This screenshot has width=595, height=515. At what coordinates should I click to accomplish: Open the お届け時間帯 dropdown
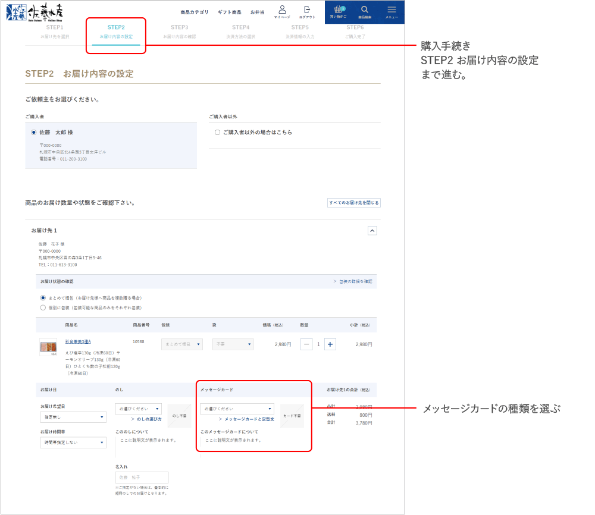pyautogui.click(x=73, y=442)
